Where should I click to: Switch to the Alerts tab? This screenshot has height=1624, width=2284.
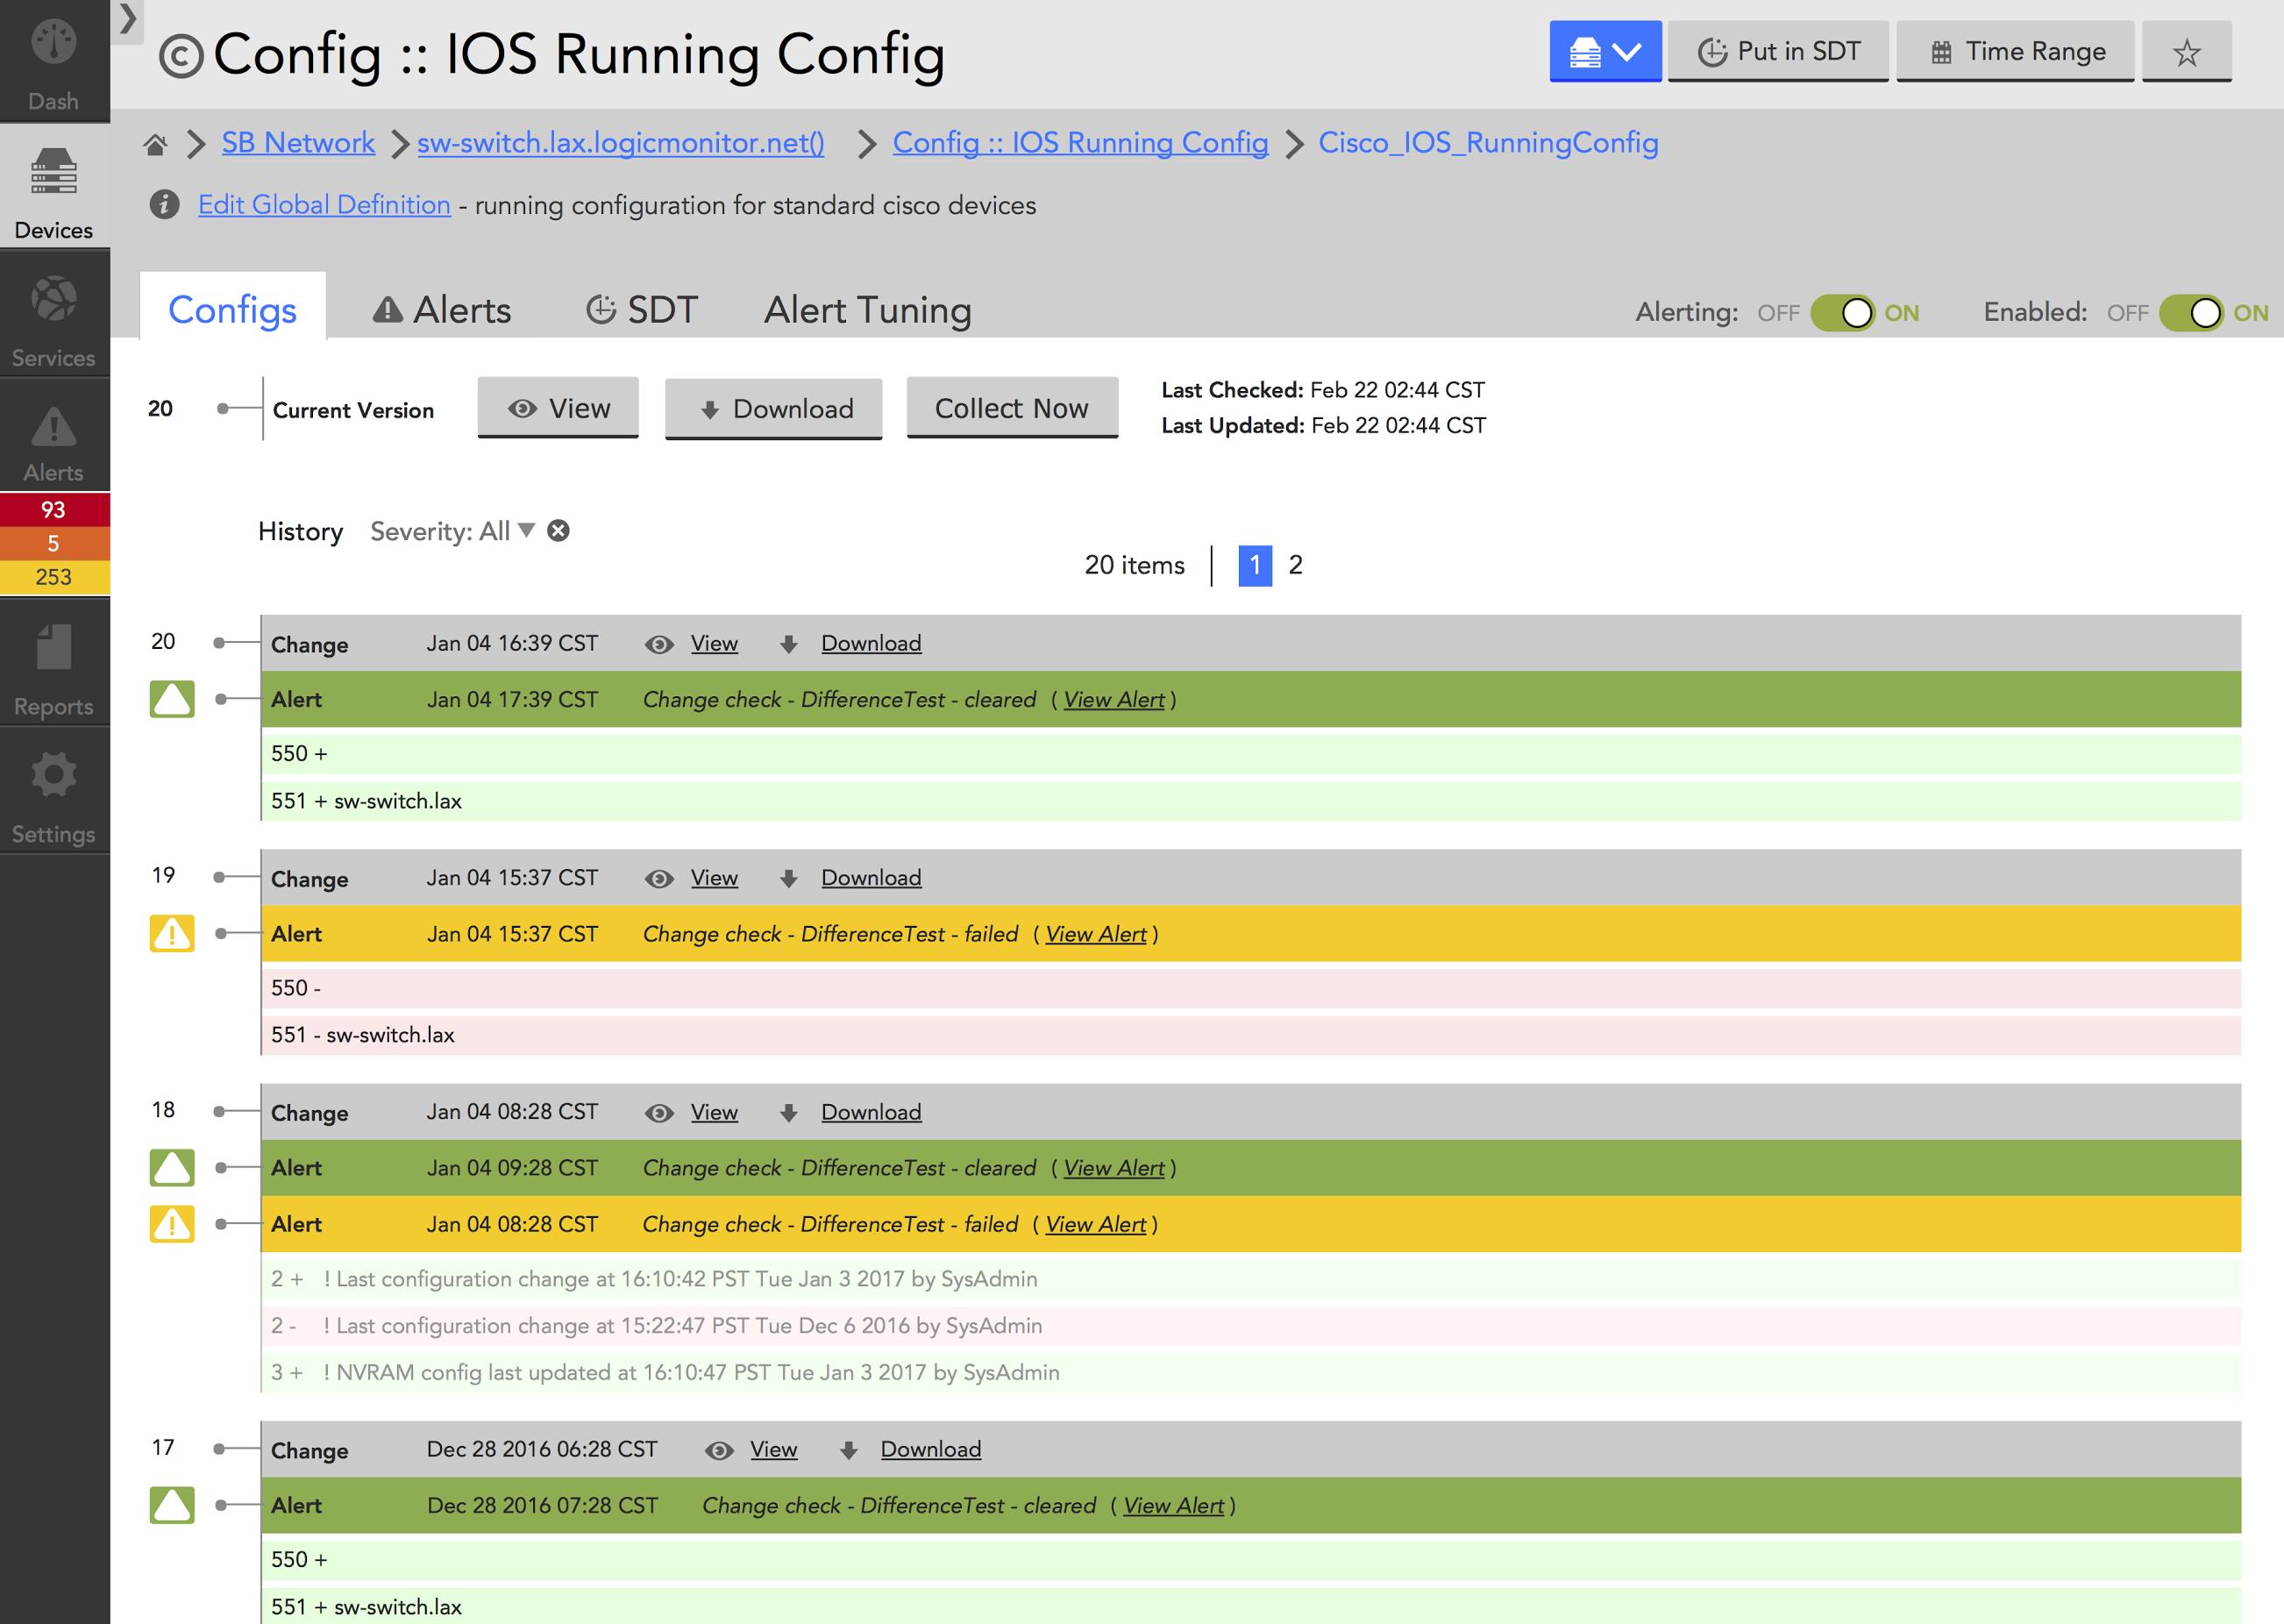(x=442, y=310)
